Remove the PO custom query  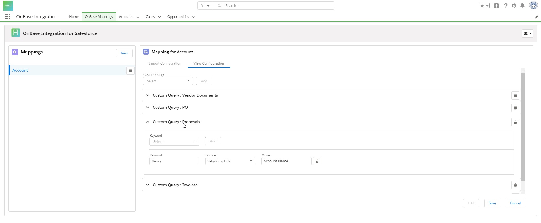coord(515,108)
